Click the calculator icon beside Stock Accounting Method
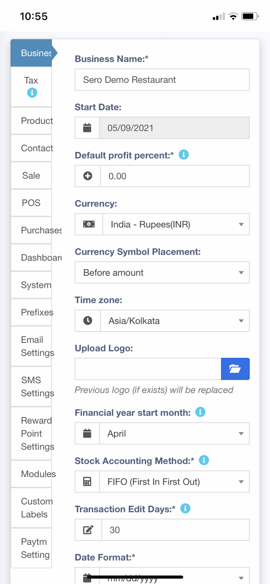This screenshot has height=584, width=270. 87,481
